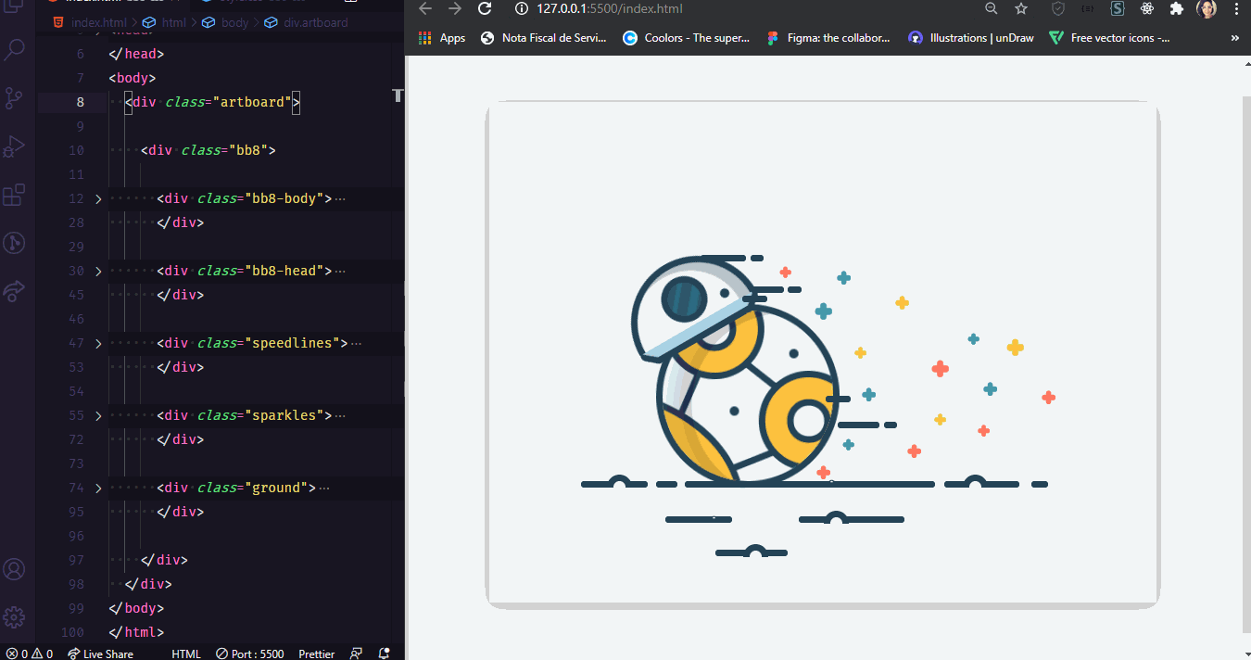Open the Illustrations | unDraw bookmark
The width and height of the screenshot is (1251, 660).
point(971,38)
